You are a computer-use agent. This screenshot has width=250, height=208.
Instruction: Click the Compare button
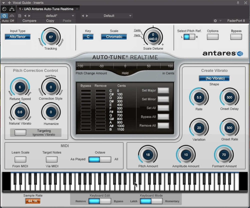click(x=29, y=21)
